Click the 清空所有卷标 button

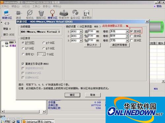(119, 45)
